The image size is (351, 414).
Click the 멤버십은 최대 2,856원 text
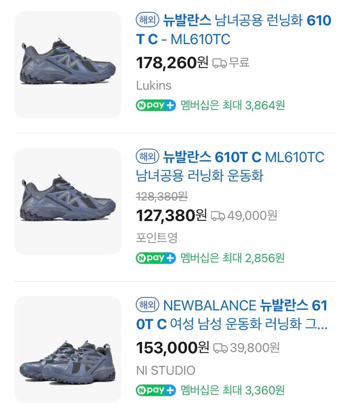coord(233,258)
